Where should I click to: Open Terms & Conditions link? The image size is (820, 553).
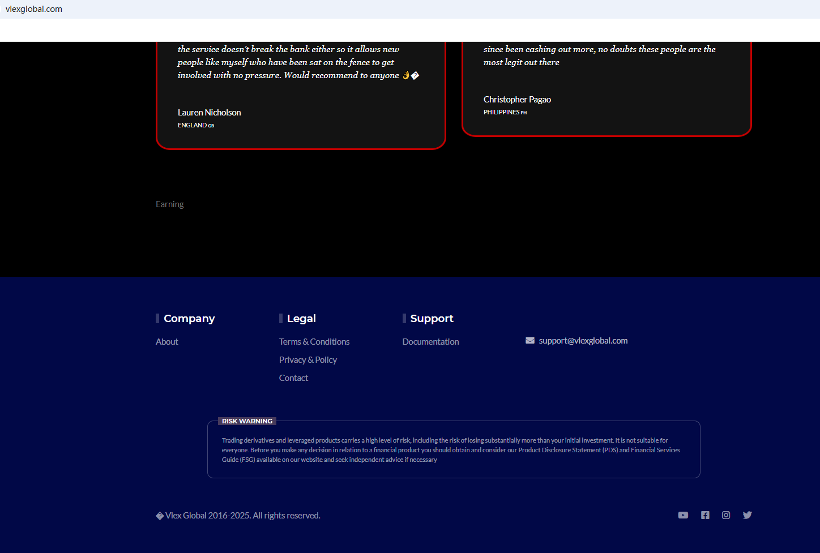[x=314, y=342]
